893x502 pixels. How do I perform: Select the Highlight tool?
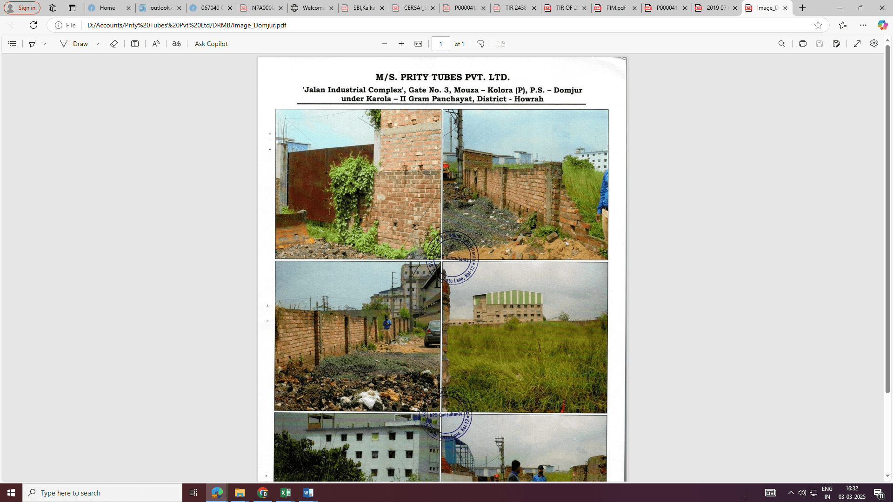coord(32,44)
